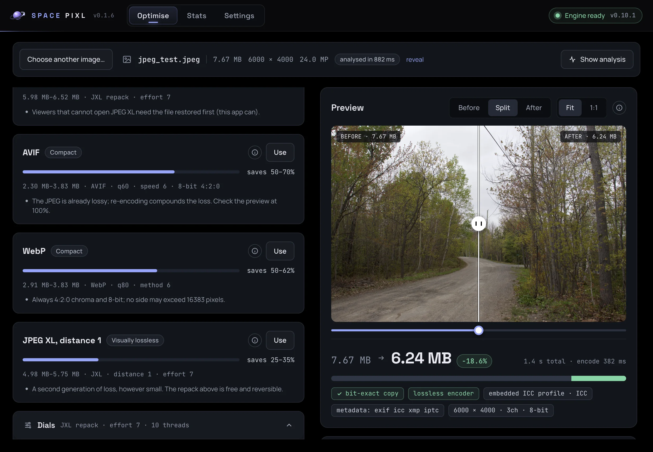The height and width of the screenshot is (452, 653).
Task: Click the Preview panel info icon
Action: point(619,108)
